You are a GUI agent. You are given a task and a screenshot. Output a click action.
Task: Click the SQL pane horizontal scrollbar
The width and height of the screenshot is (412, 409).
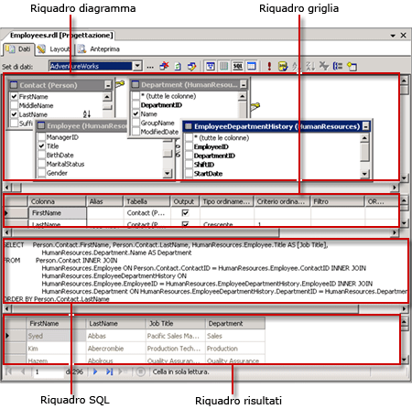[205, 308]
